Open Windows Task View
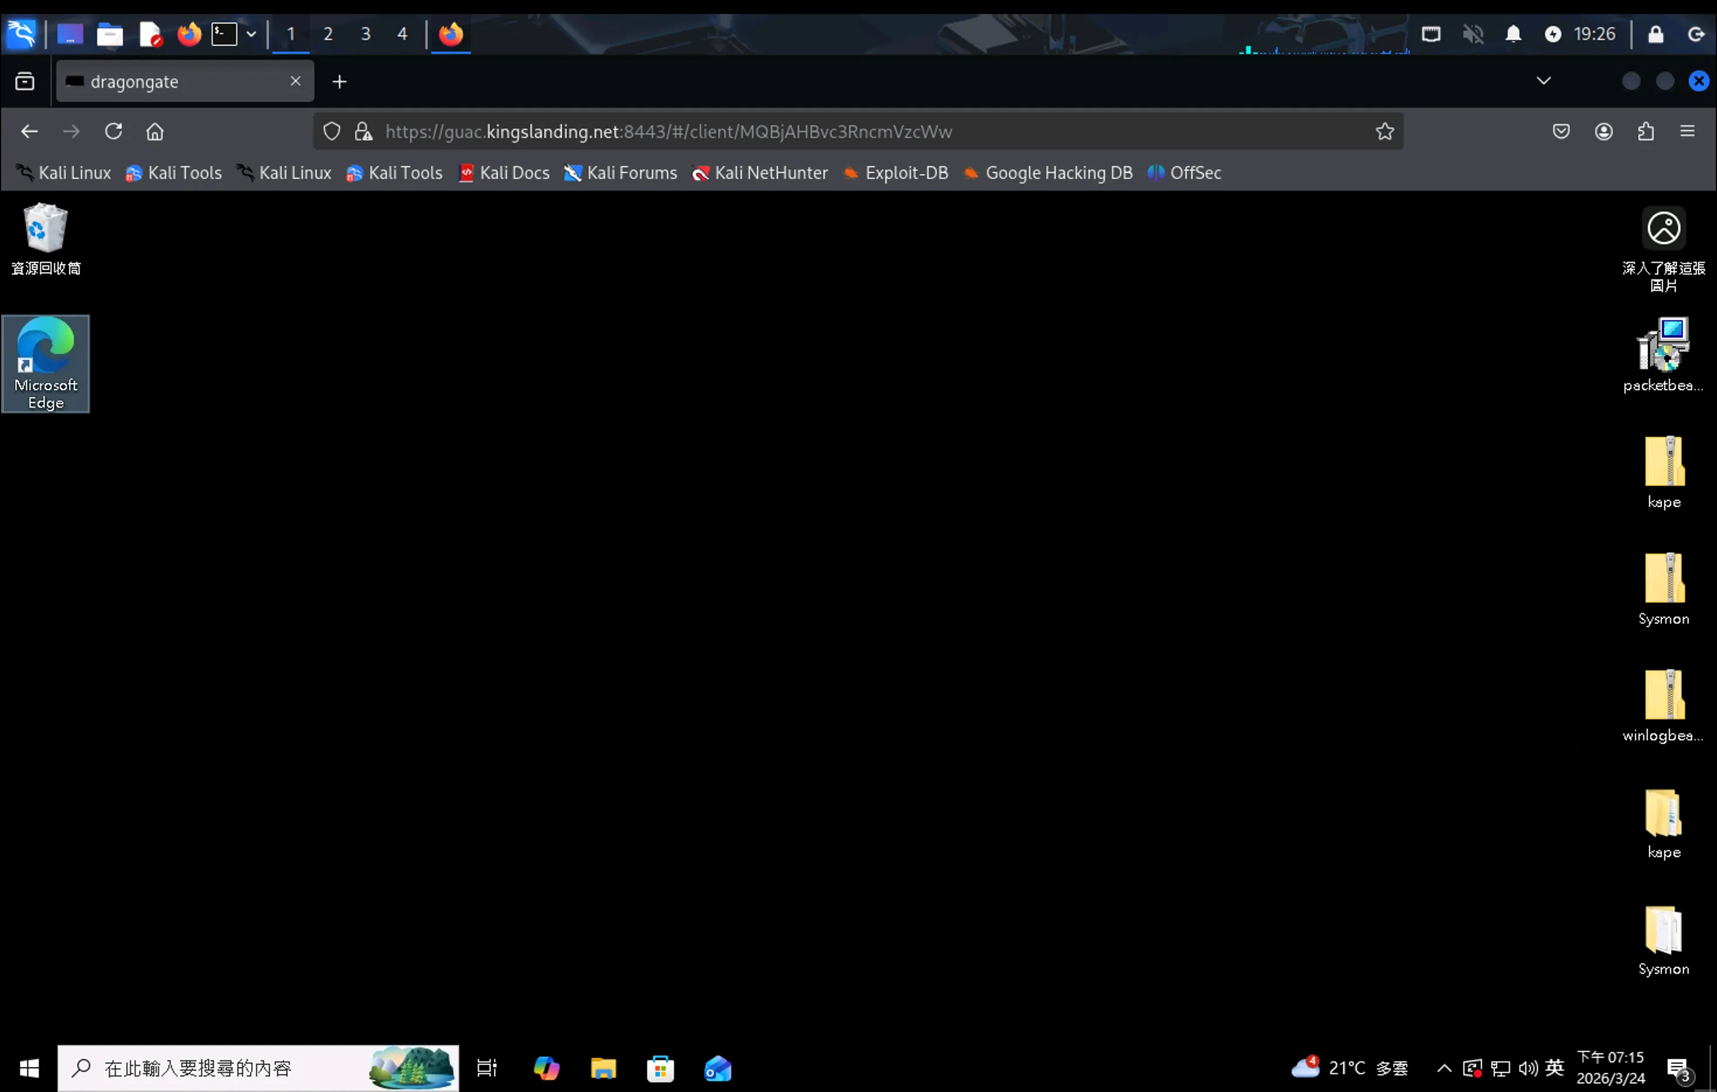Image resolution: width=1717 pixels, height=1092 pixels. click(x=487, y=1067)
